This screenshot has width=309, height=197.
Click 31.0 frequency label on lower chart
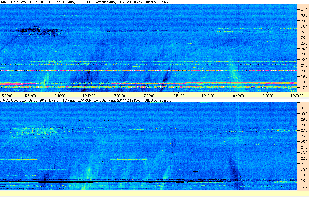click(x=304, y=108)
